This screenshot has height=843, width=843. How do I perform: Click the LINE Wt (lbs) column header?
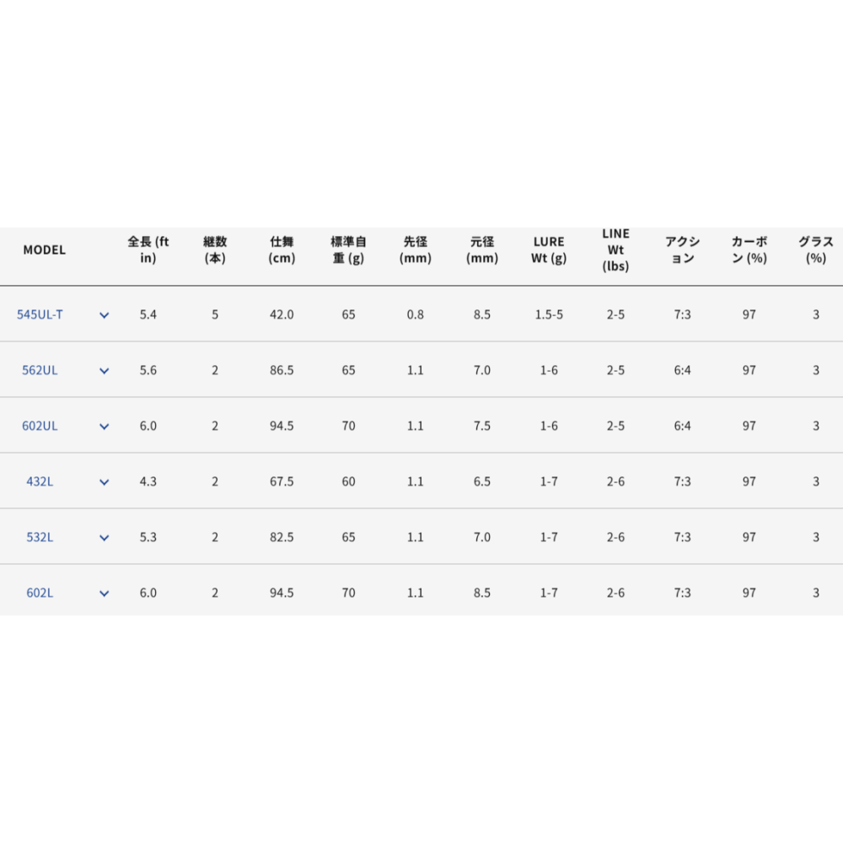[x=616, y=250]
